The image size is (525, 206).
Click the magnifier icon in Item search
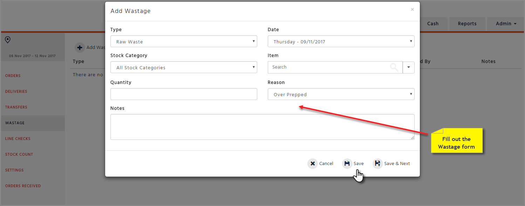pos(394,67)
